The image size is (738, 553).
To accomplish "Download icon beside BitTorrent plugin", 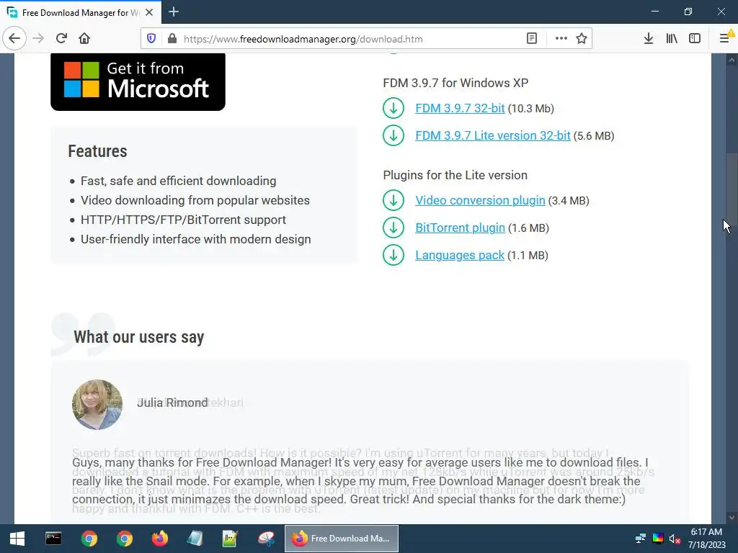I will [x=394, y=228].
